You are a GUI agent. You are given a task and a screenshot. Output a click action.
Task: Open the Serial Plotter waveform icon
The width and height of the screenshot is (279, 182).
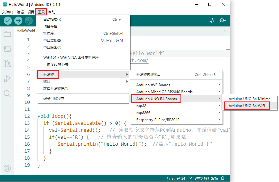pos(212,21)
